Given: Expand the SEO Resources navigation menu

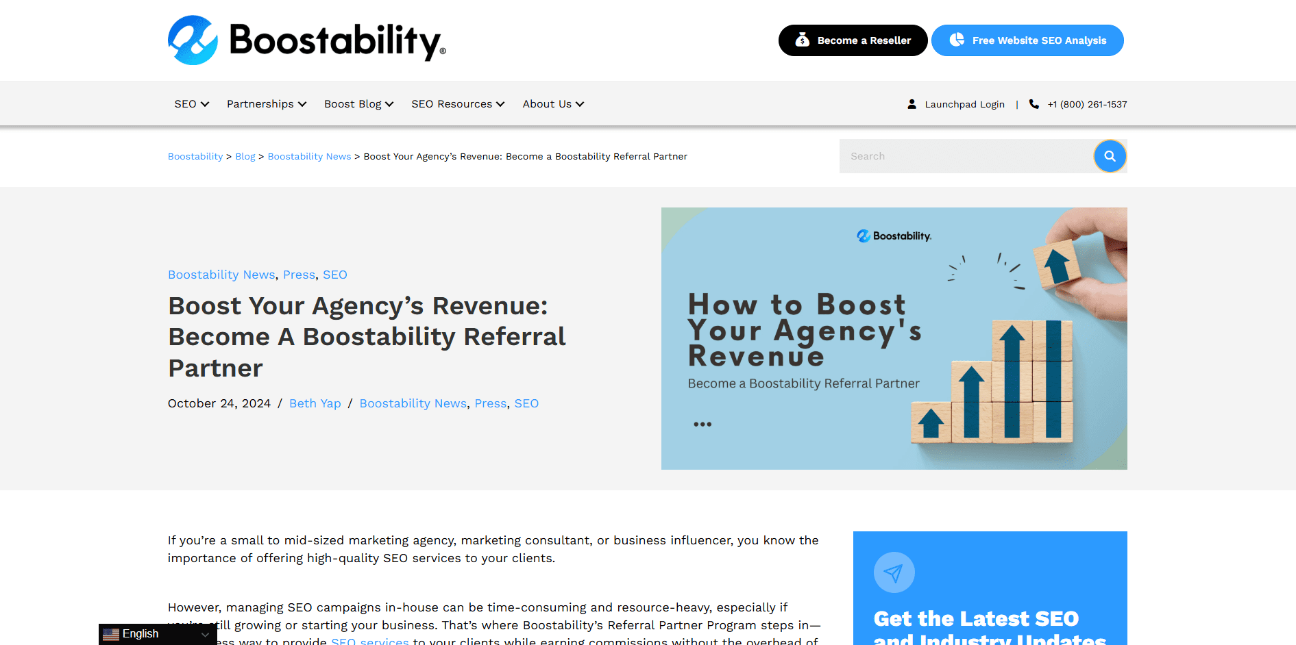Looking at the screenshot, I should [x=458, y=104].
